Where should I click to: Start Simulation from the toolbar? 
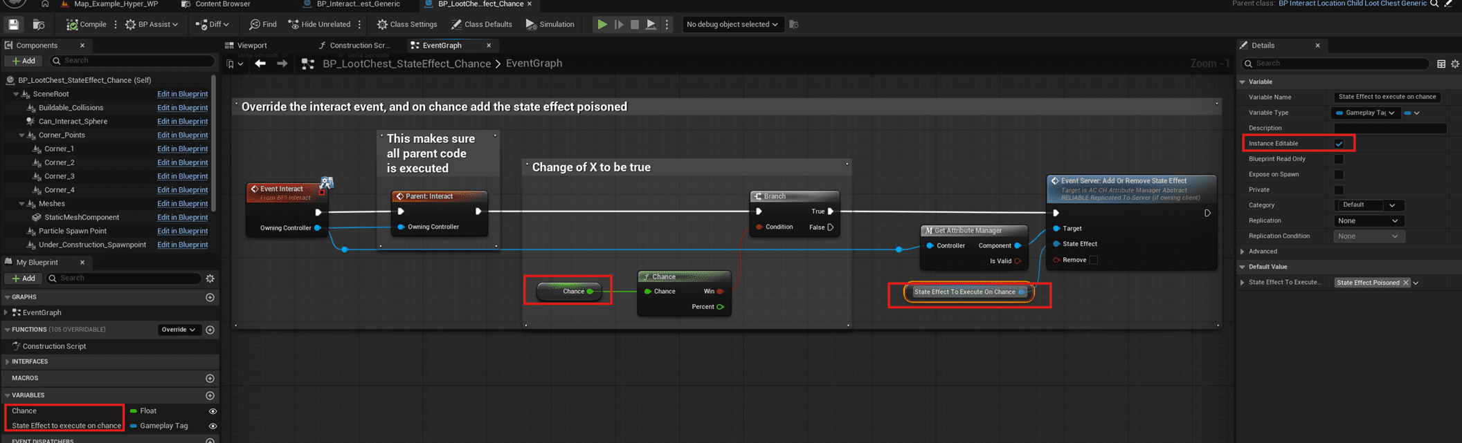pyautogui.click(x=550, y=24)
